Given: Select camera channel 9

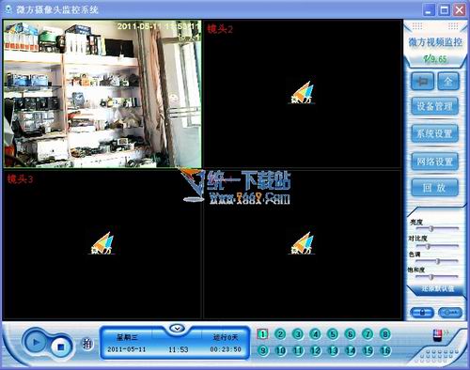Looking at the screenshot, I should coord(262,350).
